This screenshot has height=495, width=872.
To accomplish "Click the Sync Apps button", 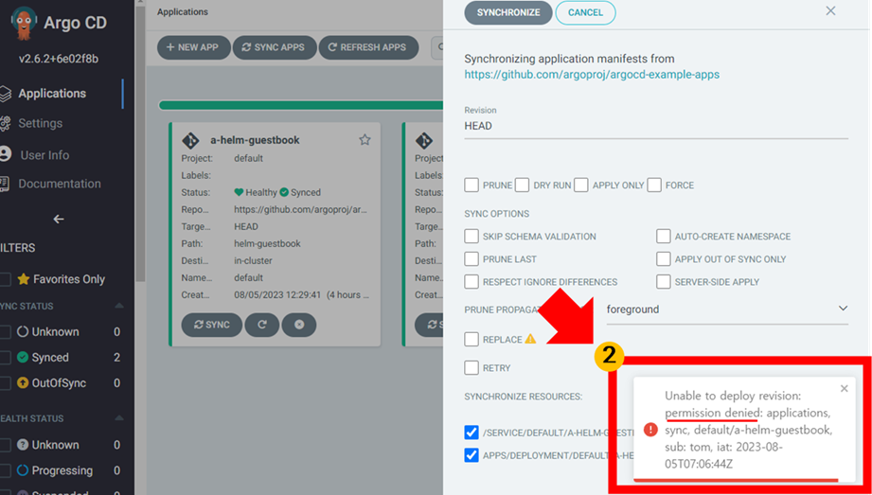I will (x=275, y=47).
